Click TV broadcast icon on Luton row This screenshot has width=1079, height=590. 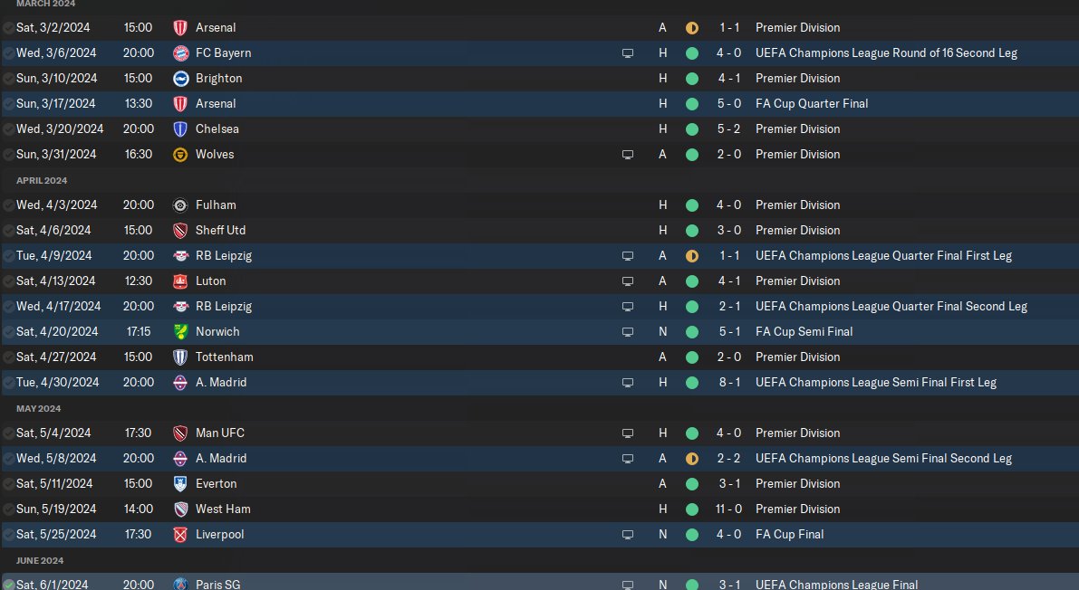pyautogui.click(x=628, y=281)
